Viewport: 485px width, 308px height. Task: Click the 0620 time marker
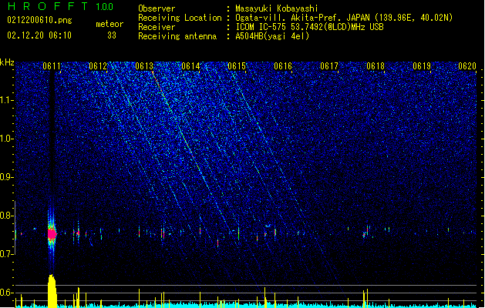467,66
